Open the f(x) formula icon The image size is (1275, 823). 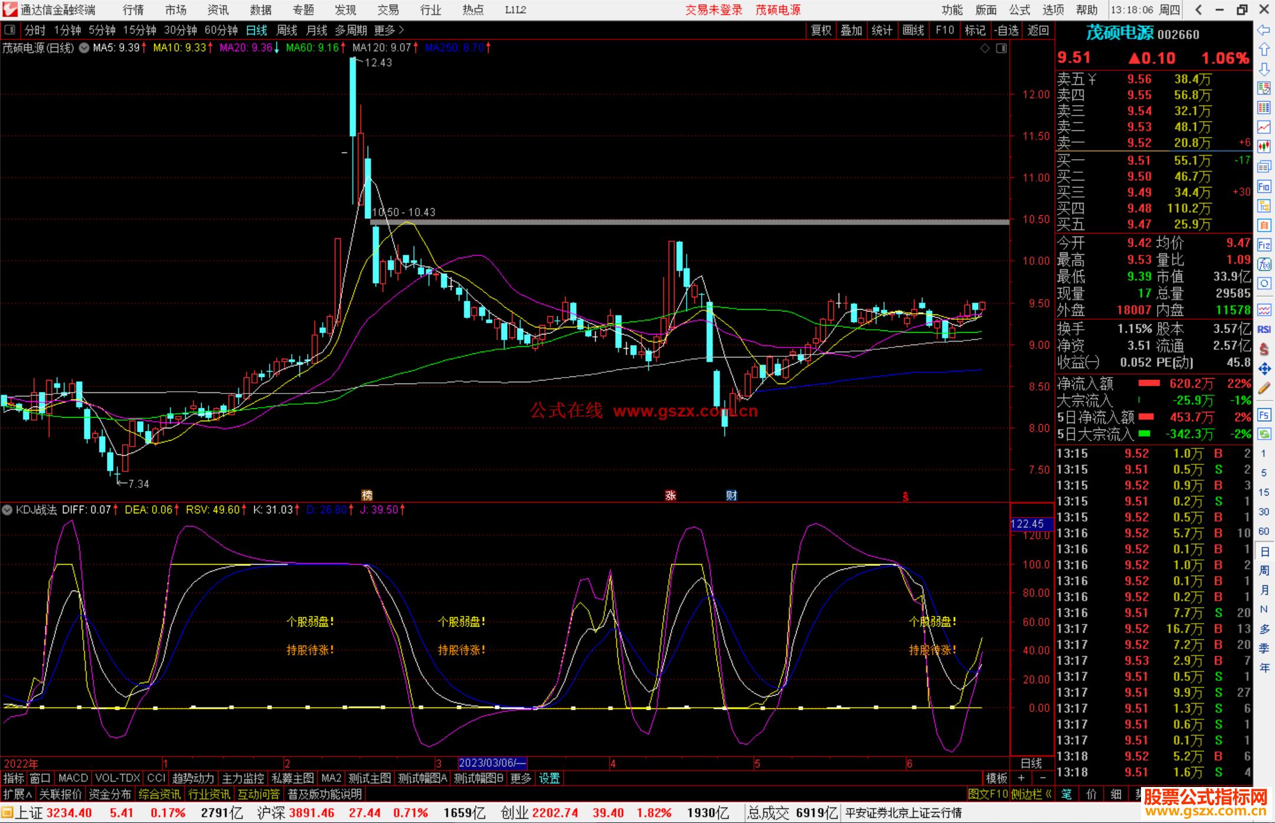tap(1264, 264)
